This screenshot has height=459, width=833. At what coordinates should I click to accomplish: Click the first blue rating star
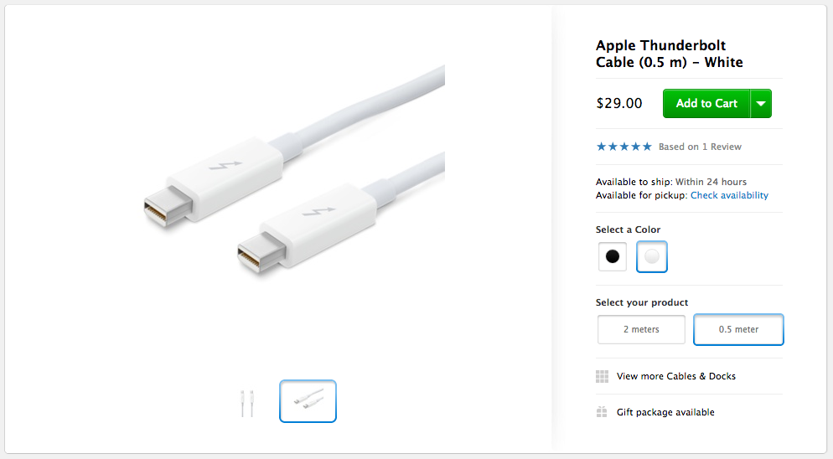[602, 147]
